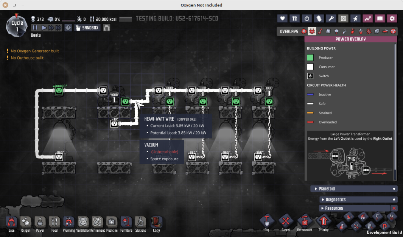
Task: Click the No Oxygen Generator built warning
Action: pos(34,51)
